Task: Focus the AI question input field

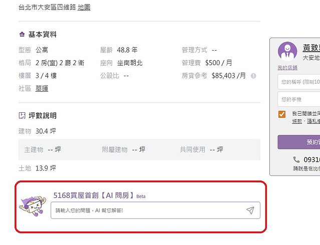Action: tap(155, 210)
